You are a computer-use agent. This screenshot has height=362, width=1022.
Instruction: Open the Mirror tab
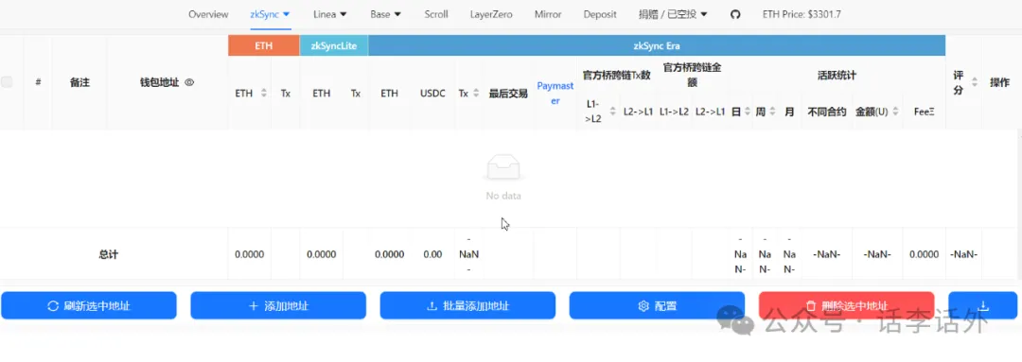pyautogui.click(x=548, y=14)
